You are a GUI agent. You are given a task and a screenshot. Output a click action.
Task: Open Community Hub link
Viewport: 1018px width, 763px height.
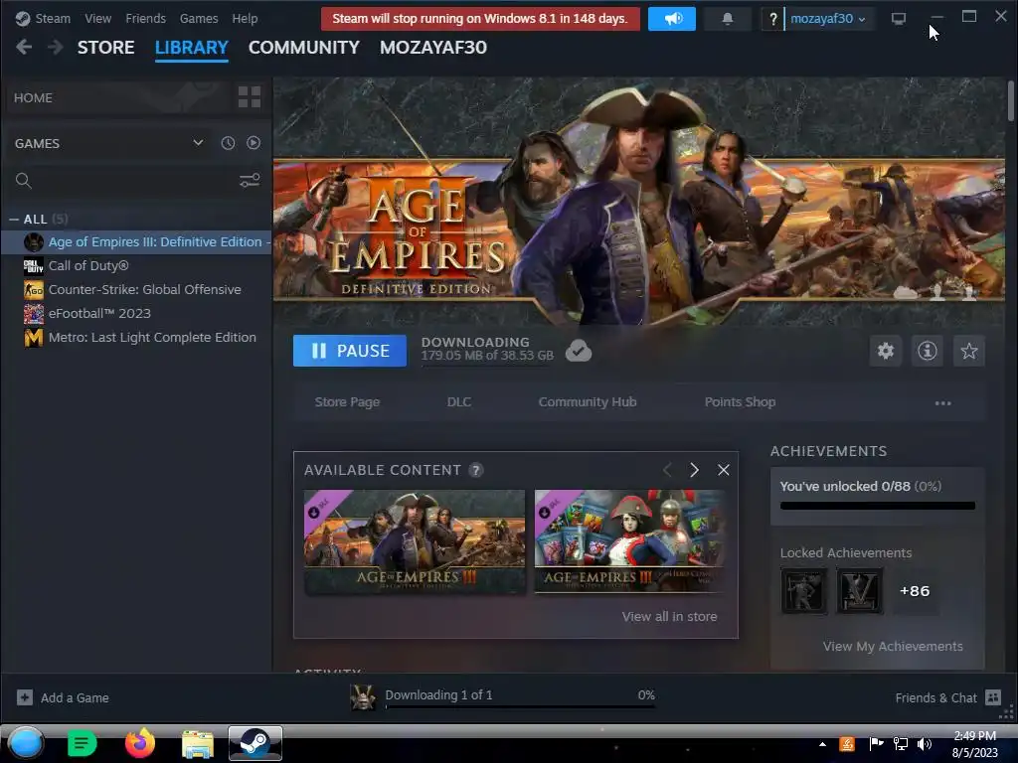click(588, 402)
